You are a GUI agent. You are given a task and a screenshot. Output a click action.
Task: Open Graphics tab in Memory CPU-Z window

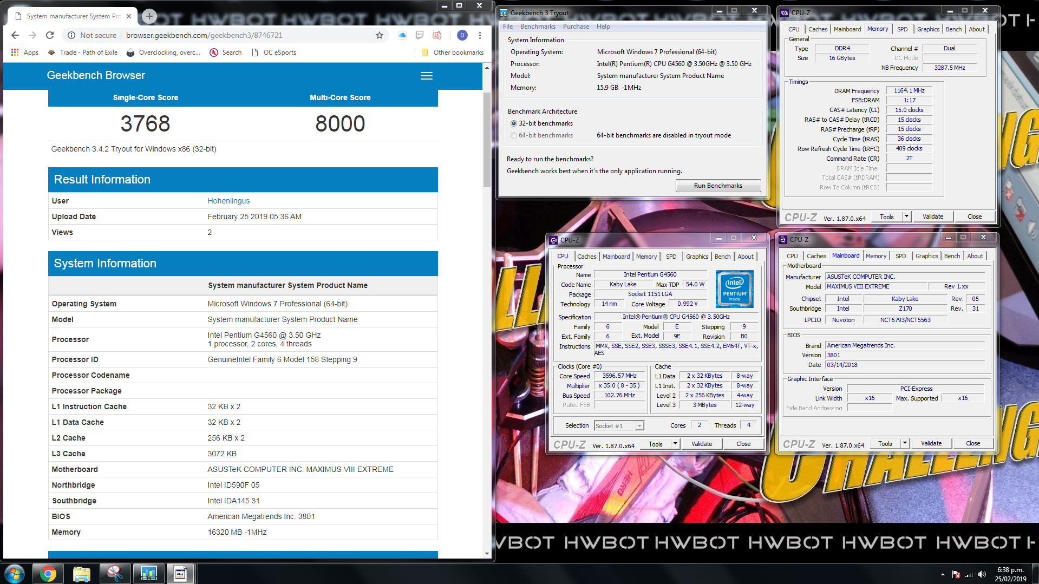[x=928, y=29]
